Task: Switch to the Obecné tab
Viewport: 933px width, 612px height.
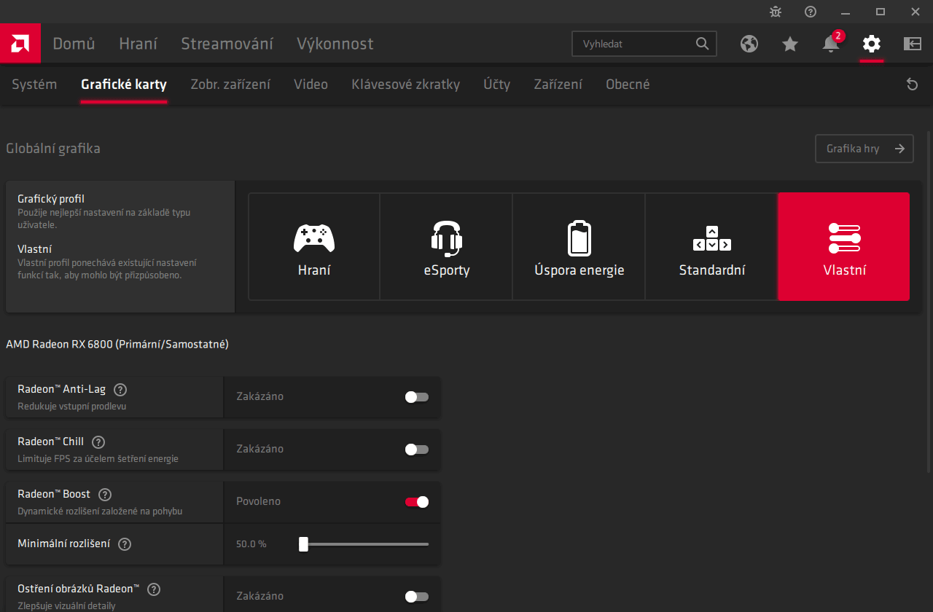Action: [628, 85]
